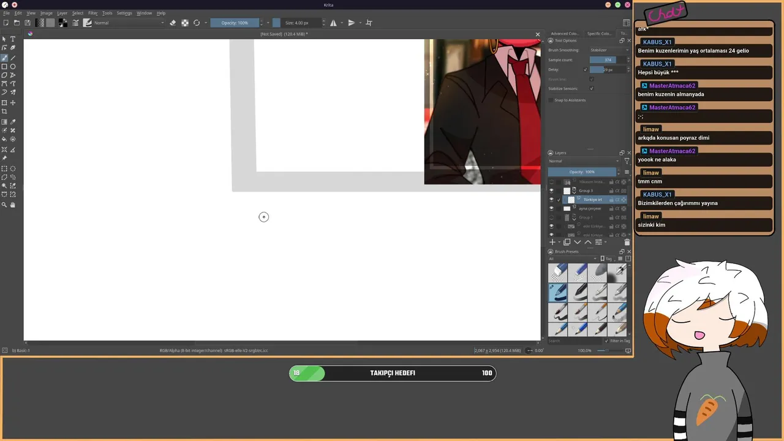Screen dimensions: 784x441
Task: Open the Settings menu
Action: pos(124,13)
